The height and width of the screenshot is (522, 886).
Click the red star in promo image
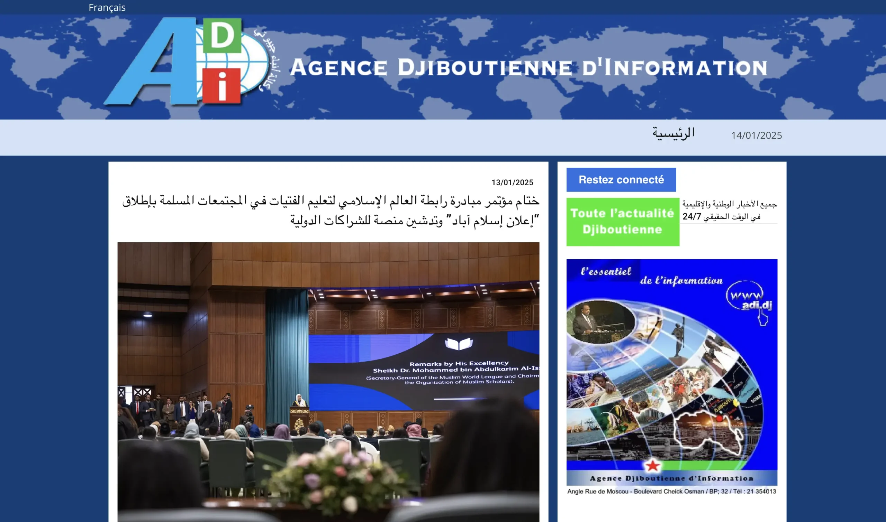coord(652,466)
